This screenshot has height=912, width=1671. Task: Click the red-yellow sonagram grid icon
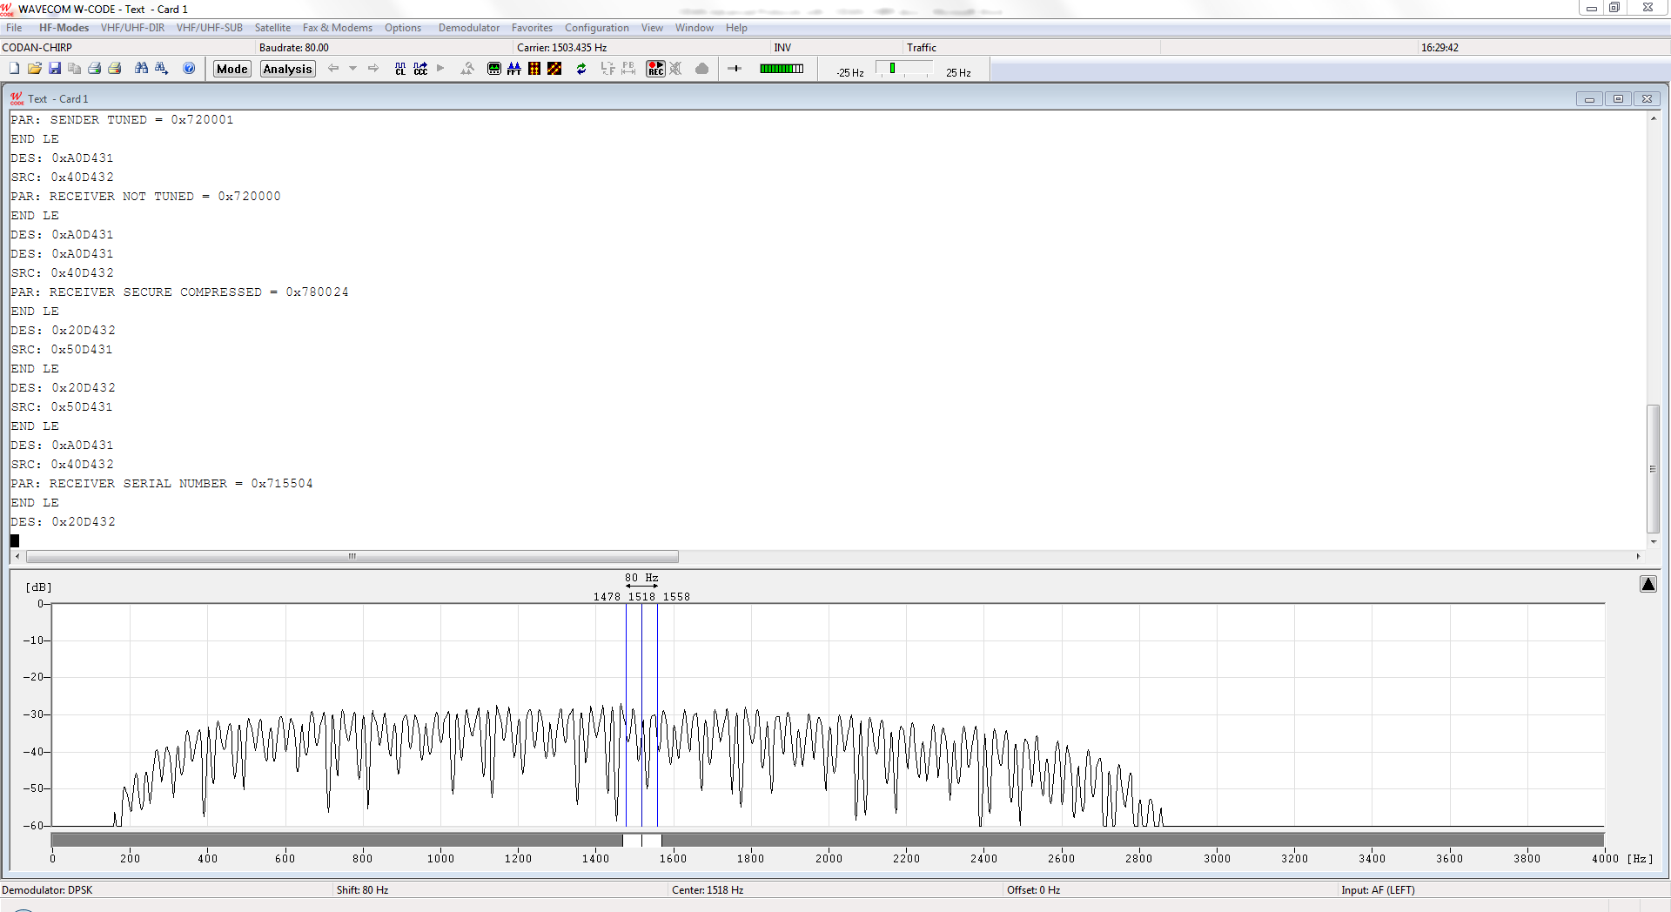534,69
